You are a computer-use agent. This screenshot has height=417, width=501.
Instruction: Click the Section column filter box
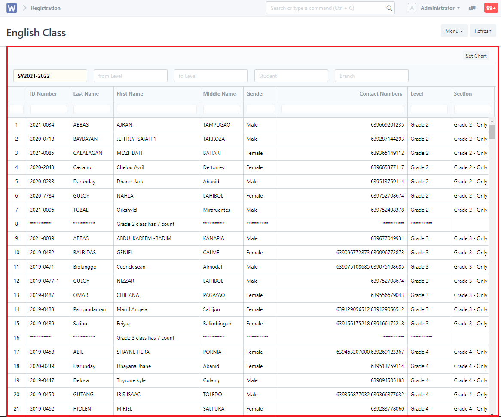tap(473, 109)
